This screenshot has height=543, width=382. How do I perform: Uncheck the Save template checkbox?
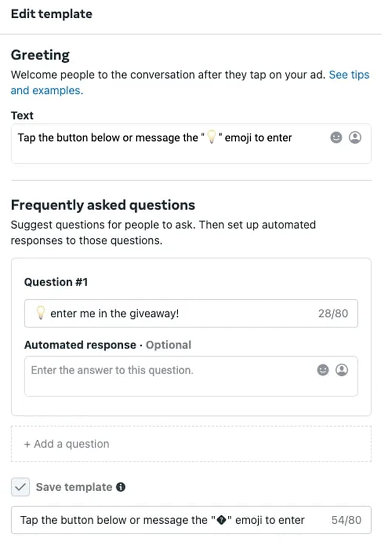click(x=20, y=487)
